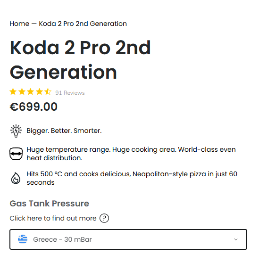The image size is (259, 254).
Task: Click the 'Hits 500 °C' pizza feature text
Action: tap(132, 178)
